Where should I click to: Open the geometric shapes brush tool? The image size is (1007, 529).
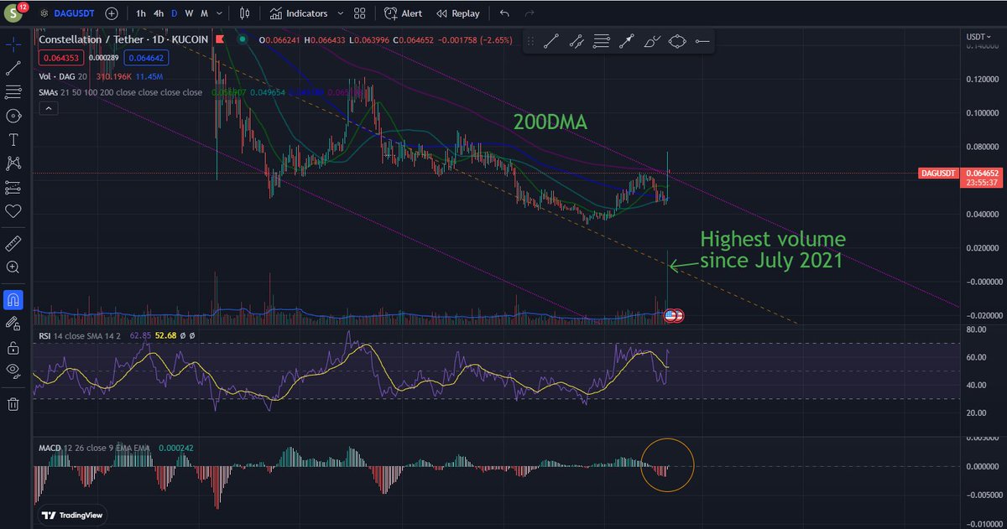point(13,117)
